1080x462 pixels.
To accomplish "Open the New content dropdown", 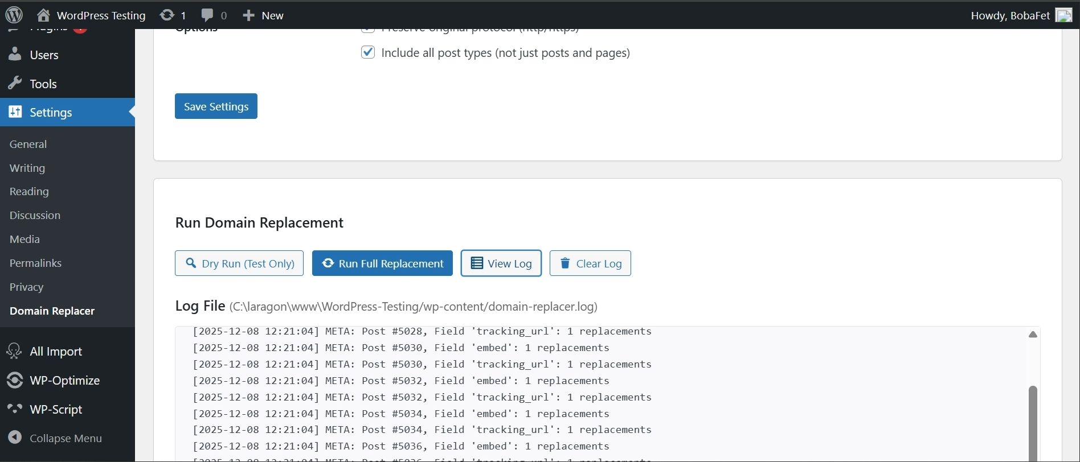I will tap(263, 15).
